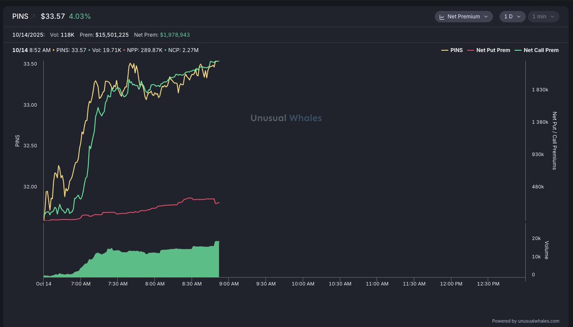Screen dimensions: 573x327
Task: Click the Unusual Whales watermark logo
Action: point(286,118)
